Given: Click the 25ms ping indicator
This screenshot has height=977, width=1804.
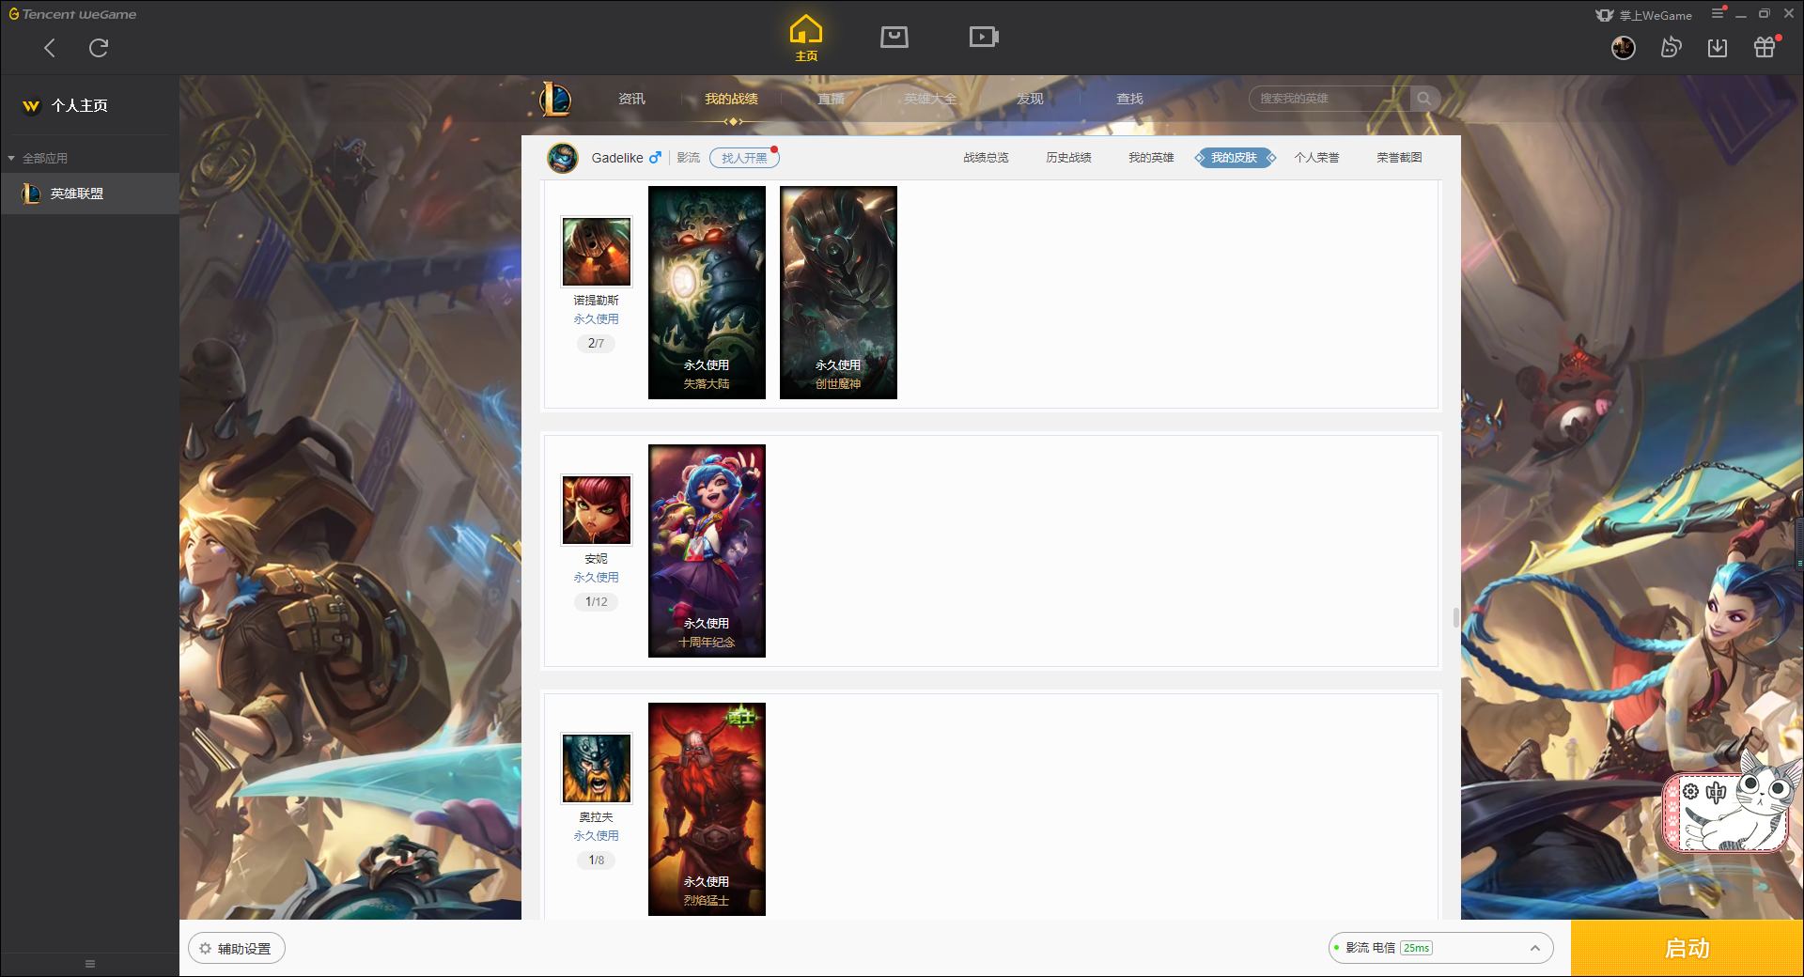Looking at the screenshot, I should point(1417,948).
